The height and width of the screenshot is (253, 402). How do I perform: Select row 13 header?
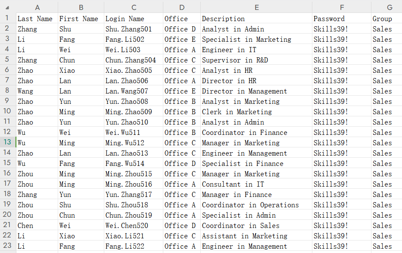8,142
